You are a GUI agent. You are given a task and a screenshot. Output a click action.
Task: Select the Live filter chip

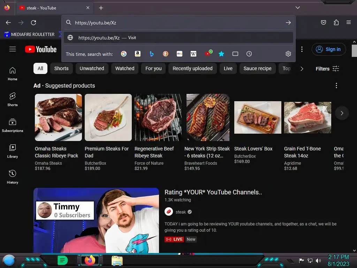pyautogui.click(x=228, y=68)
